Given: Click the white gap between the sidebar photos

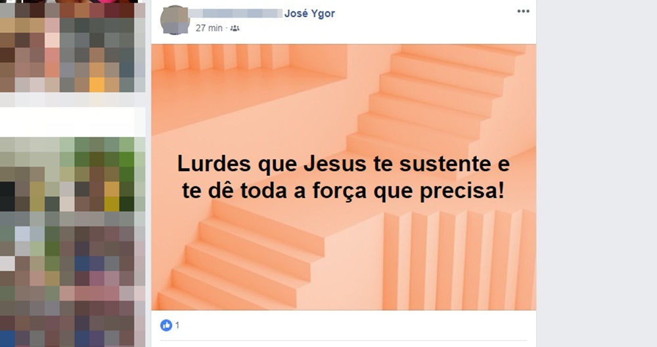Looking at the screenshot, I should [72, 122].
